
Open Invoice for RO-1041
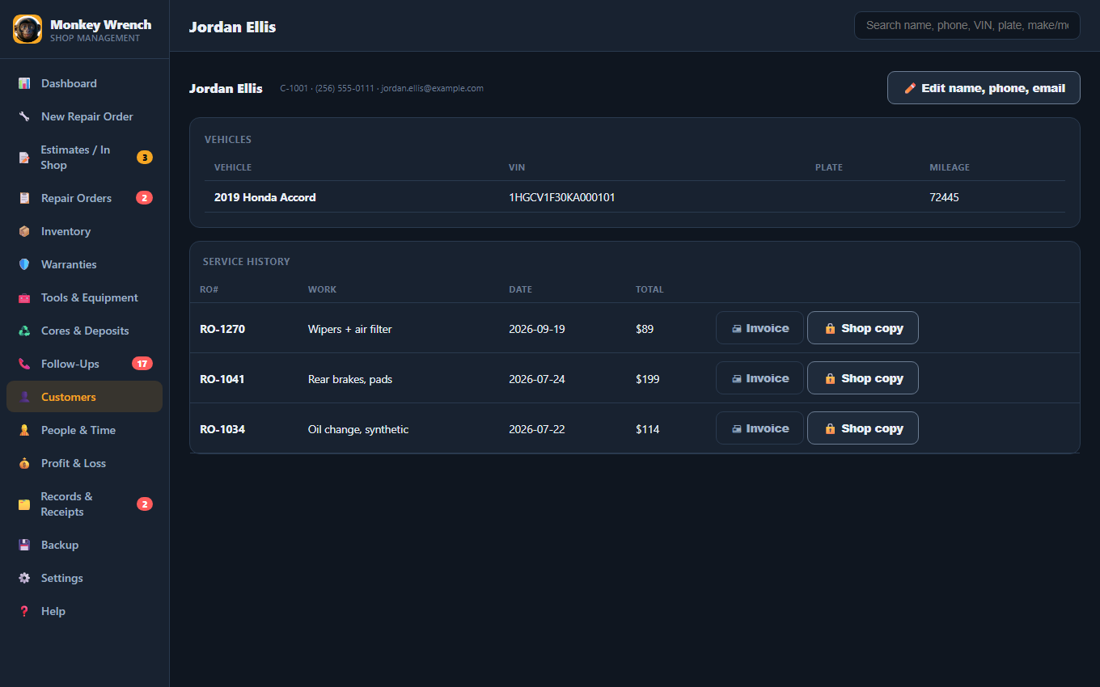(759, 378)
